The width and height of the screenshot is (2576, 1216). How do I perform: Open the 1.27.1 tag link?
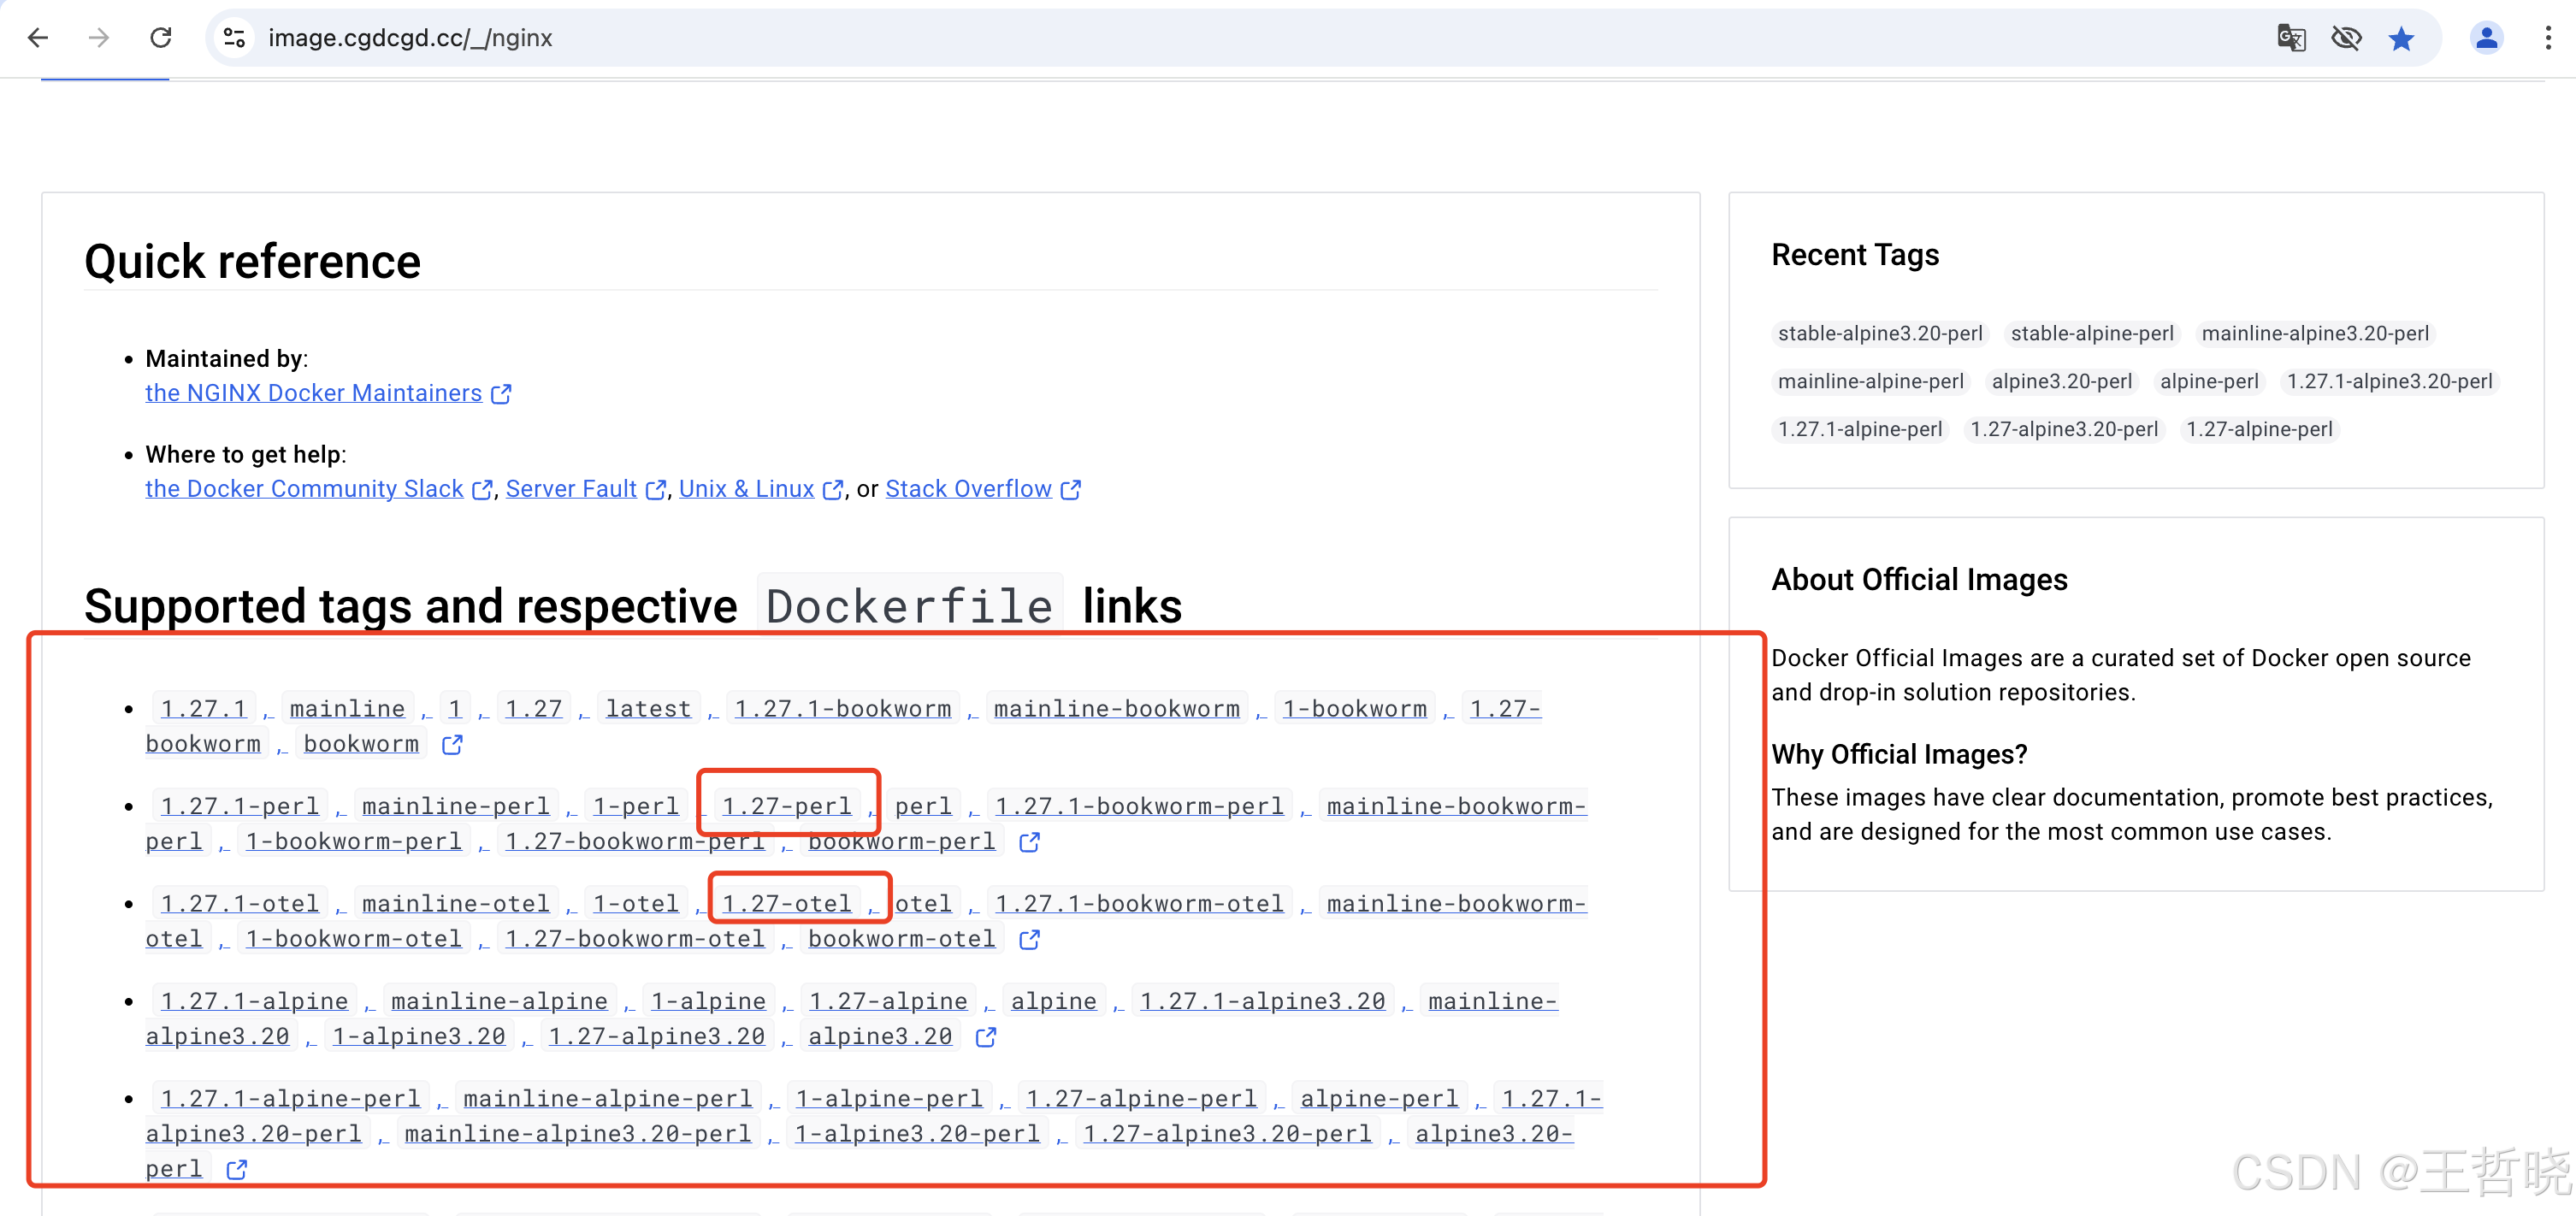click(204, 708)
